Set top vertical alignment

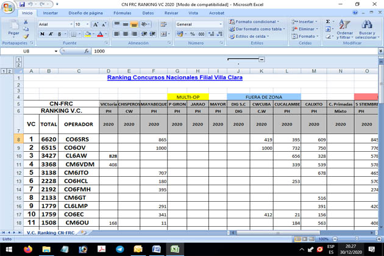117,24
